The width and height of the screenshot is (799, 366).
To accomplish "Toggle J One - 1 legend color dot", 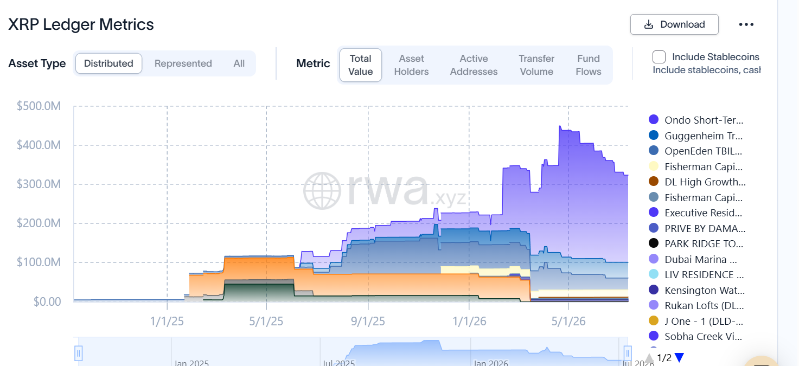I will (x=654, y=321).
